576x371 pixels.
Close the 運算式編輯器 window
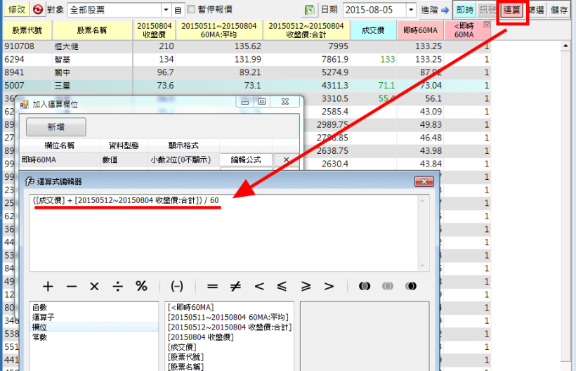(424, 181)
